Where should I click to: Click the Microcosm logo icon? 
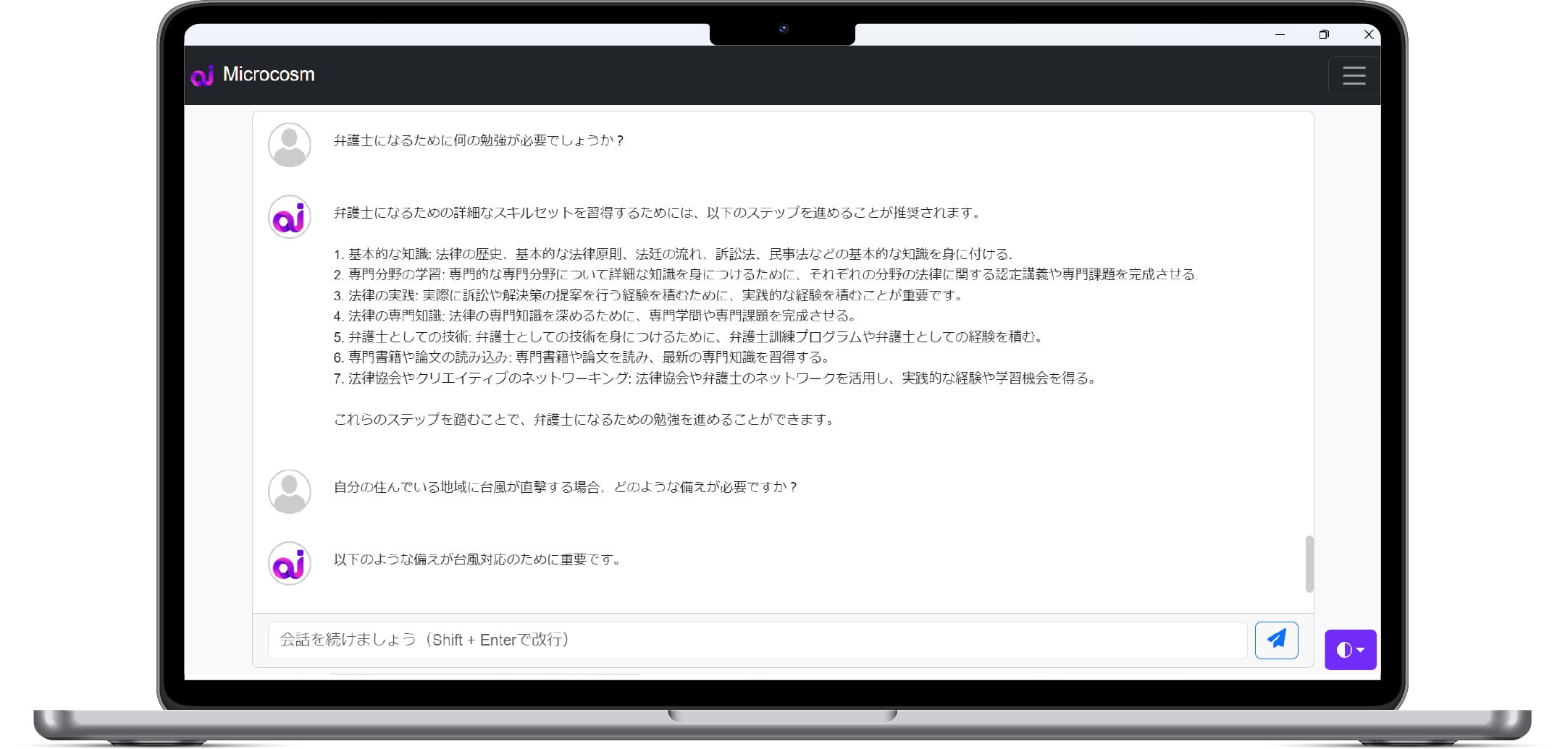point(203,75)
